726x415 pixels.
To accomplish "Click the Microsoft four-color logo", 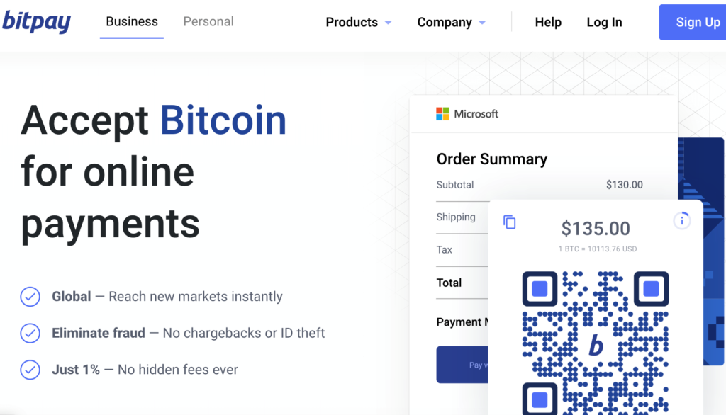I will 442,114.
